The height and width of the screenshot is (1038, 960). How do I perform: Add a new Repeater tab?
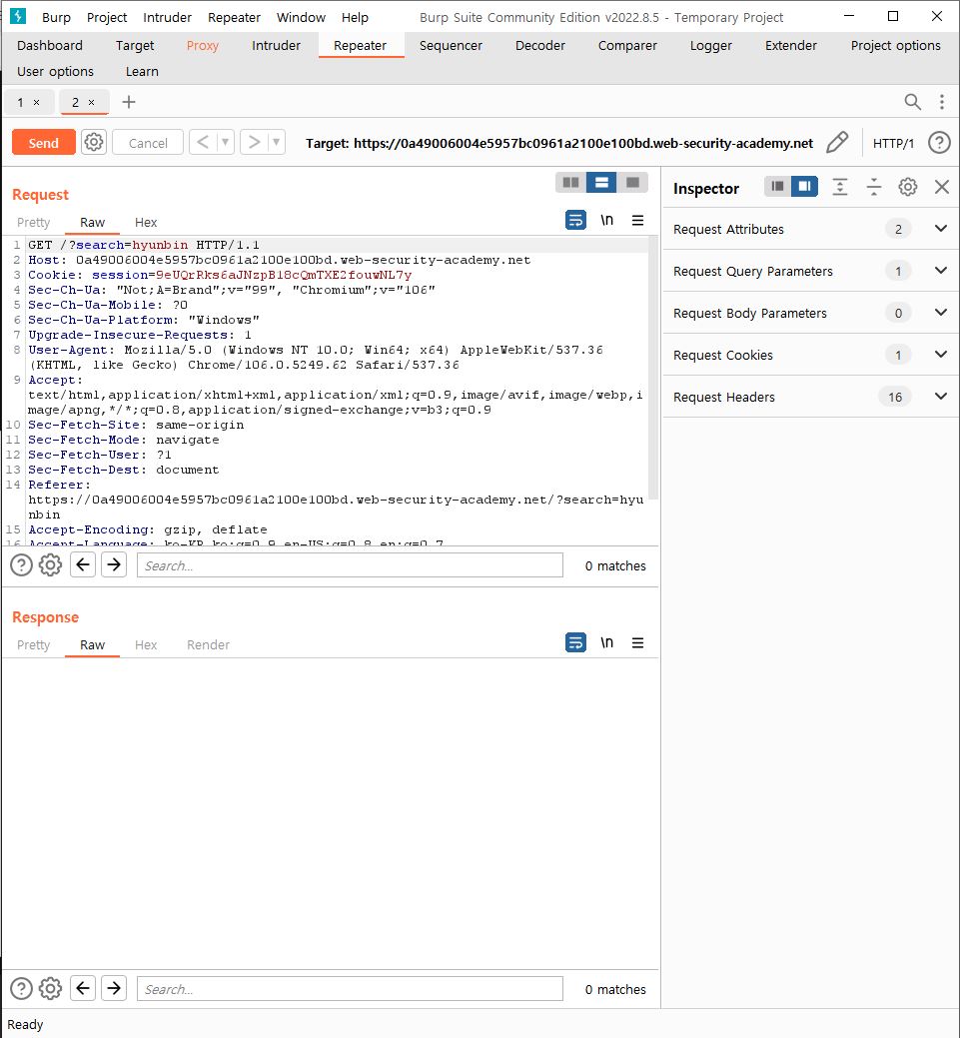[129, 102]
